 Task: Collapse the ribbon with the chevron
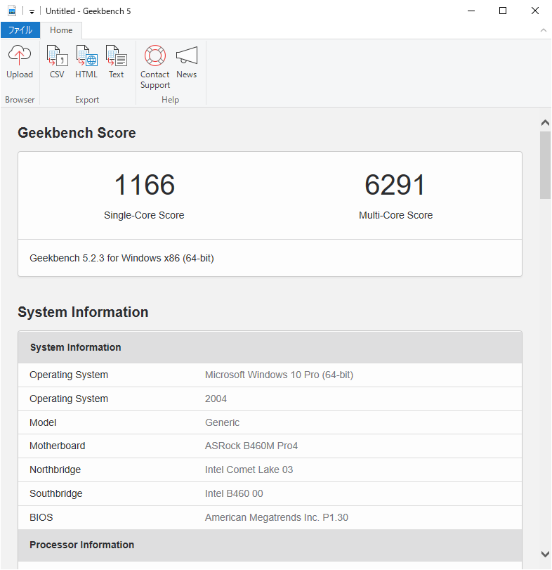(544, 30)
